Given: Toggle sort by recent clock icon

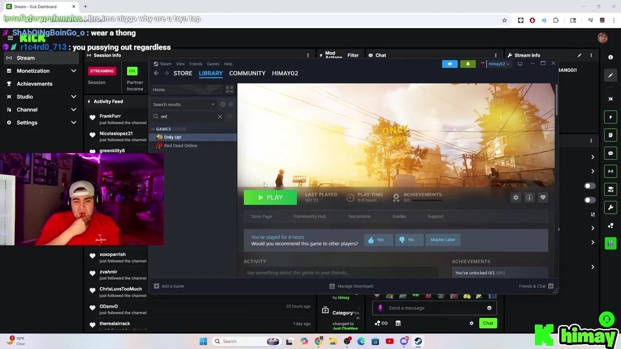Looking at the screenshot, I should [223, 104].
